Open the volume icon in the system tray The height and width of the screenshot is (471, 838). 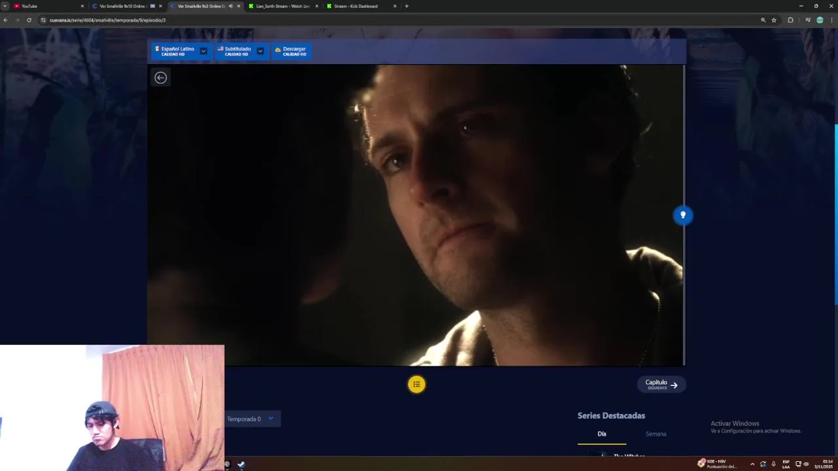[x=806, y=464]
